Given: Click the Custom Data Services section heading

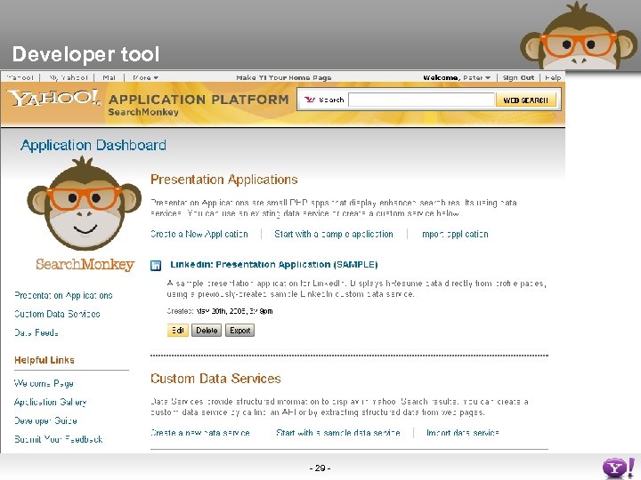Looking at the screenshot, I should click(215, 379).
